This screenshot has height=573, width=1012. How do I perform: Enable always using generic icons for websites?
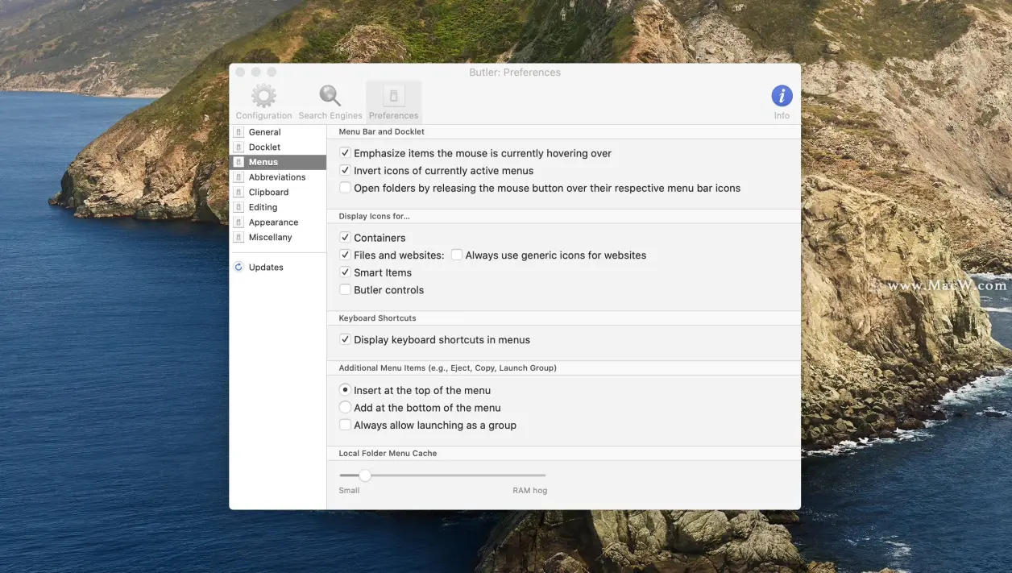(457, 255)
